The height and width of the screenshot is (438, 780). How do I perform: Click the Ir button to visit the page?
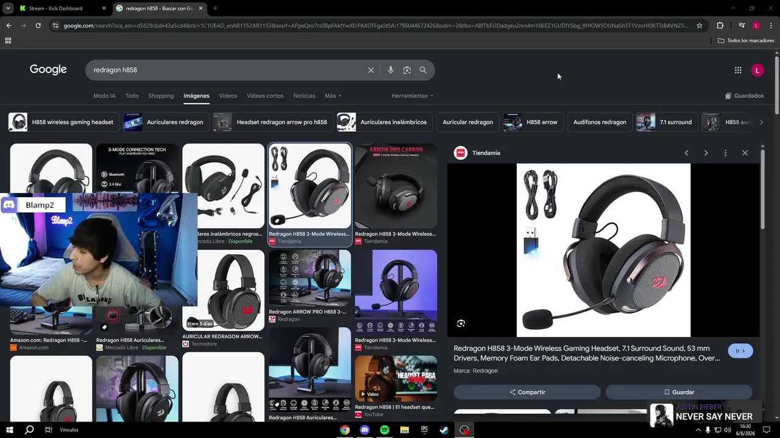pos(740,351)
